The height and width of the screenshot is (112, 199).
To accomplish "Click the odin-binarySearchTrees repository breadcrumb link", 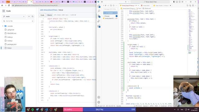I will [x=49, y=10].
